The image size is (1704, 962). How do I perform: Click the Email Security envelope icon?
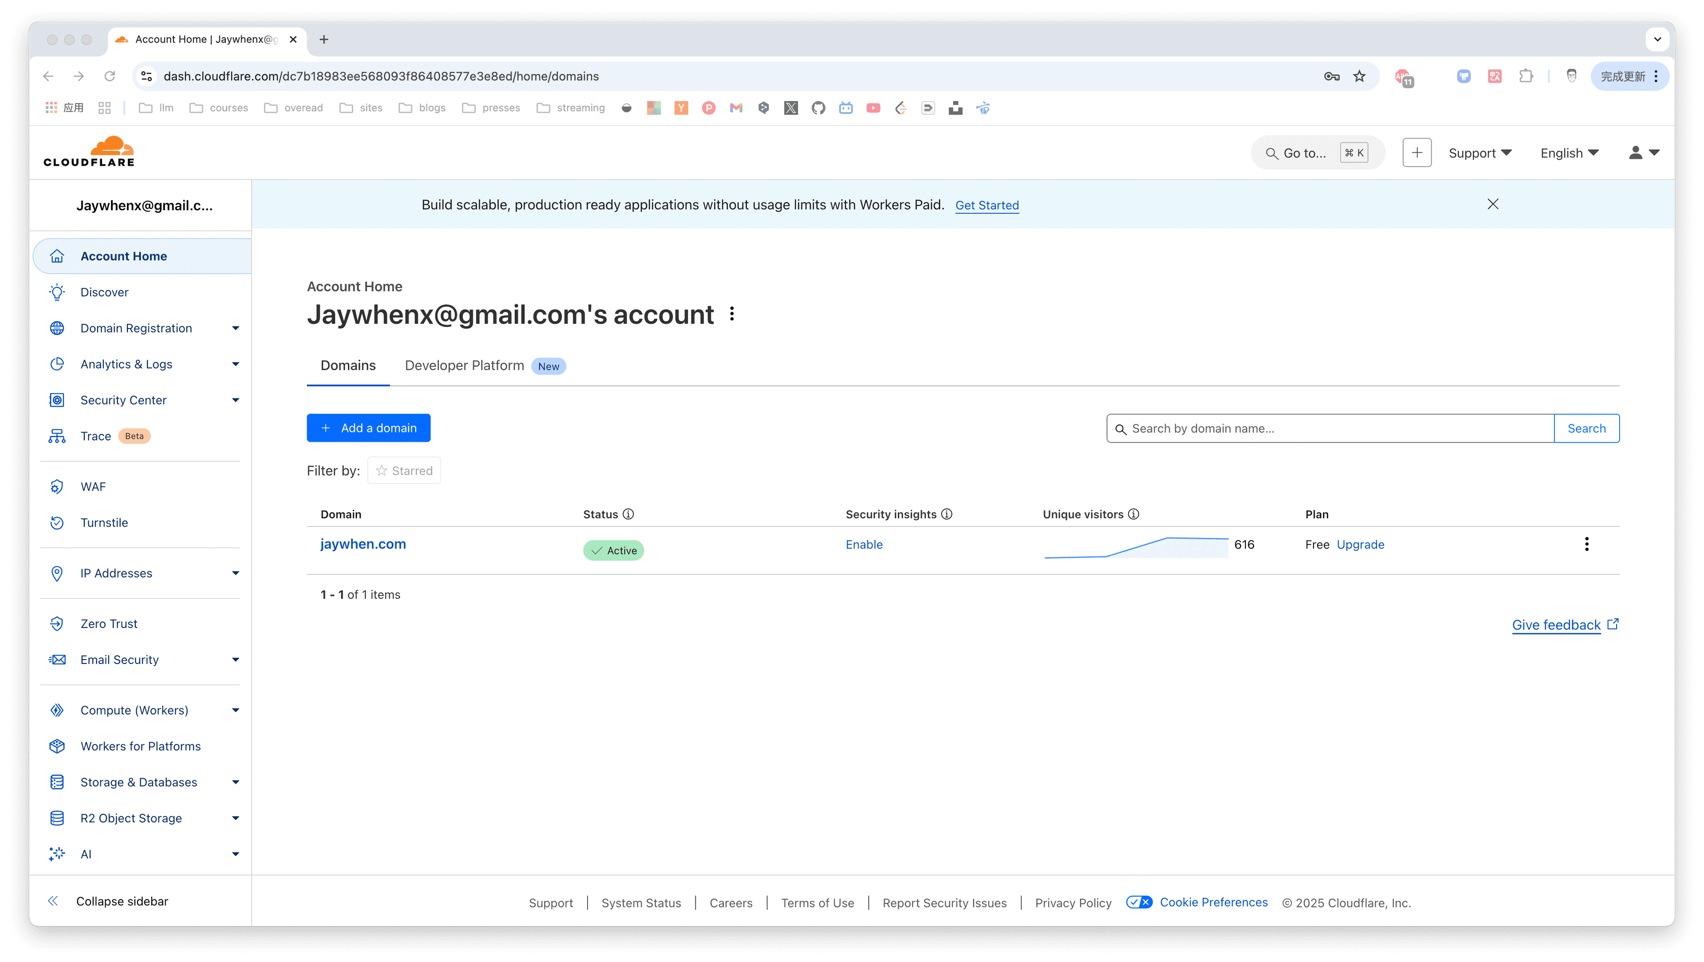click(57, 660)
